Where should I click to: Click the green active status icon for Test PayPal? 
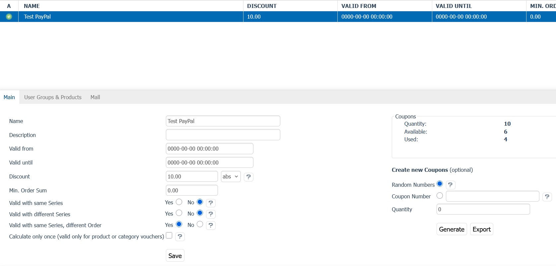(x=9, y=17)
